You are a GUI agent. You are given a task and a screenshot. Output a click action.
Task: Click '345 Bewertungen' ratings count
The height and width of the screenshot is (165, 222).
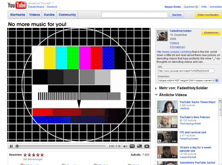coord(33,159)
